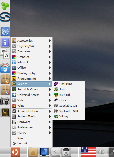Expand Emulator submenu arrow
The width and height of the screenshot is (114, 157).
pyautogui.click(x=50, y=51)
